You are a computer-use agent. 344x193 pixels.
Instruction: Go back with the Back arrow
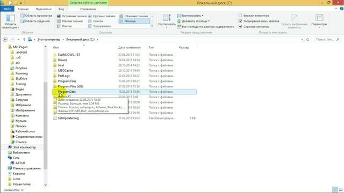click(5, 39)
